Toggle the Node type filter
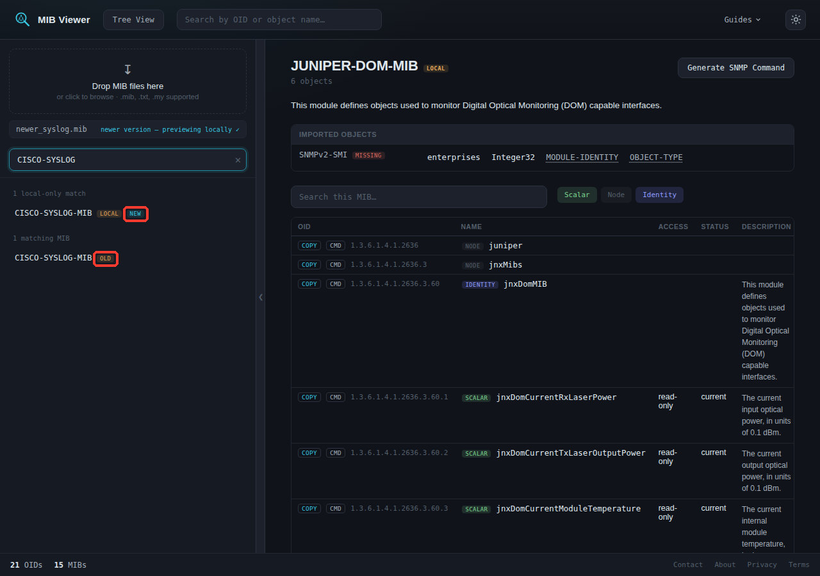 pos(616,195)
